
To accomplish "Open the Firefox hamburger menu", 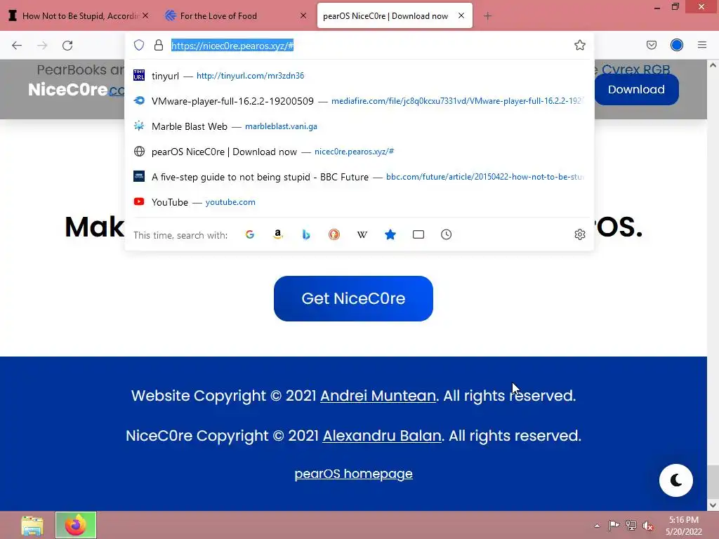I will coord(701,45).
